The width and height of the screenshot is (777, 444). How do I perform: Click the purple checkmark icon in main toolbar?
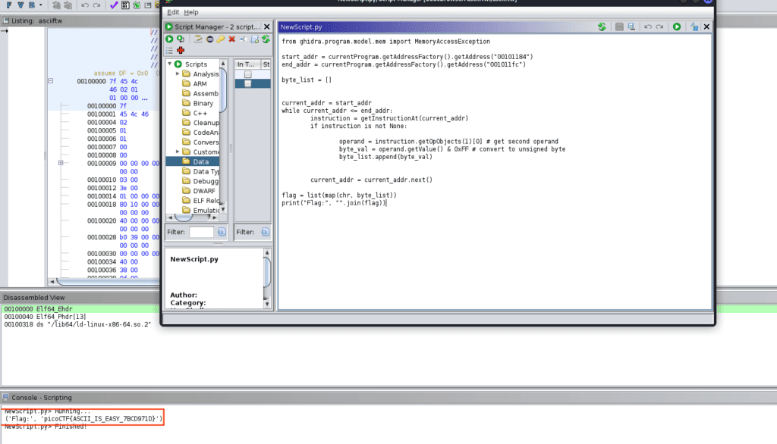pos(114,5)
